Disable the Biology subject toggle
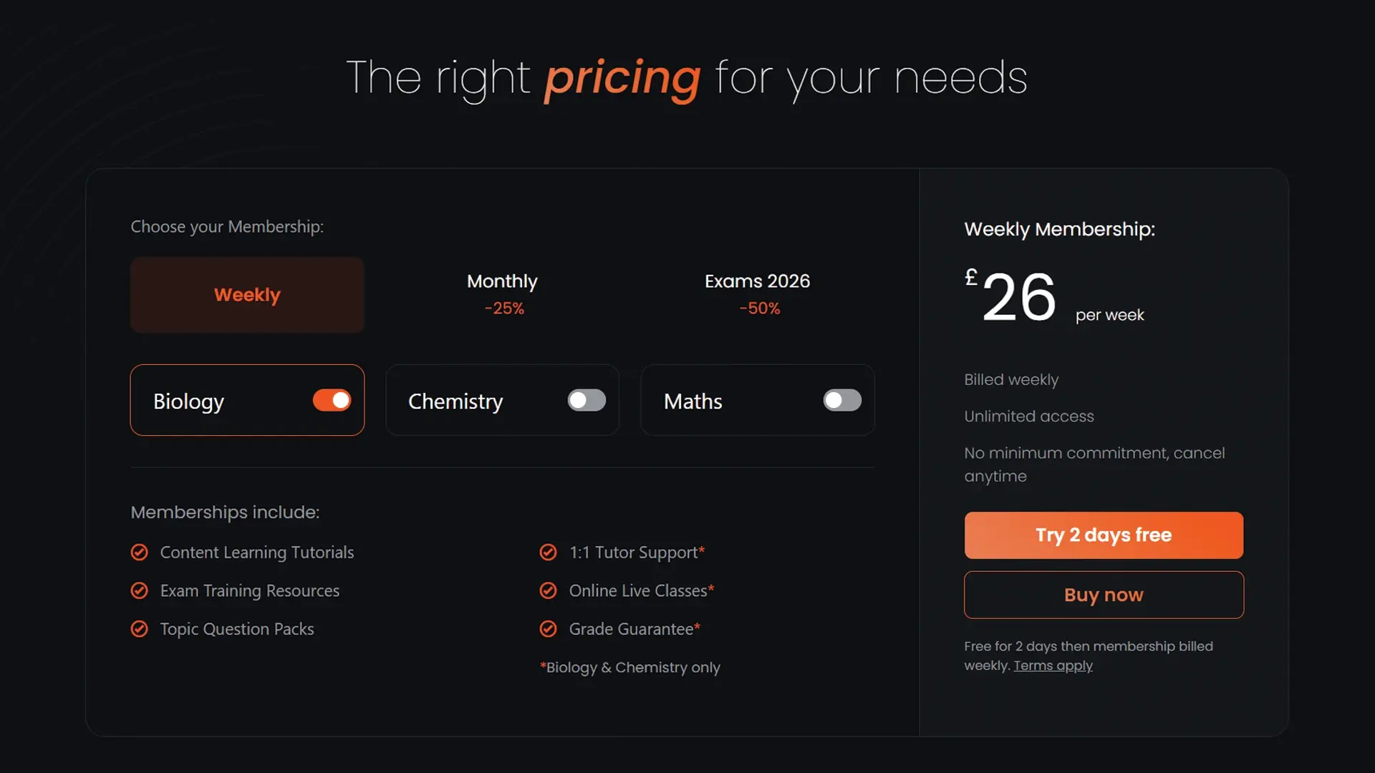Screen dimensions: 1375x773 pyautogui.click(x=332, y=400)
